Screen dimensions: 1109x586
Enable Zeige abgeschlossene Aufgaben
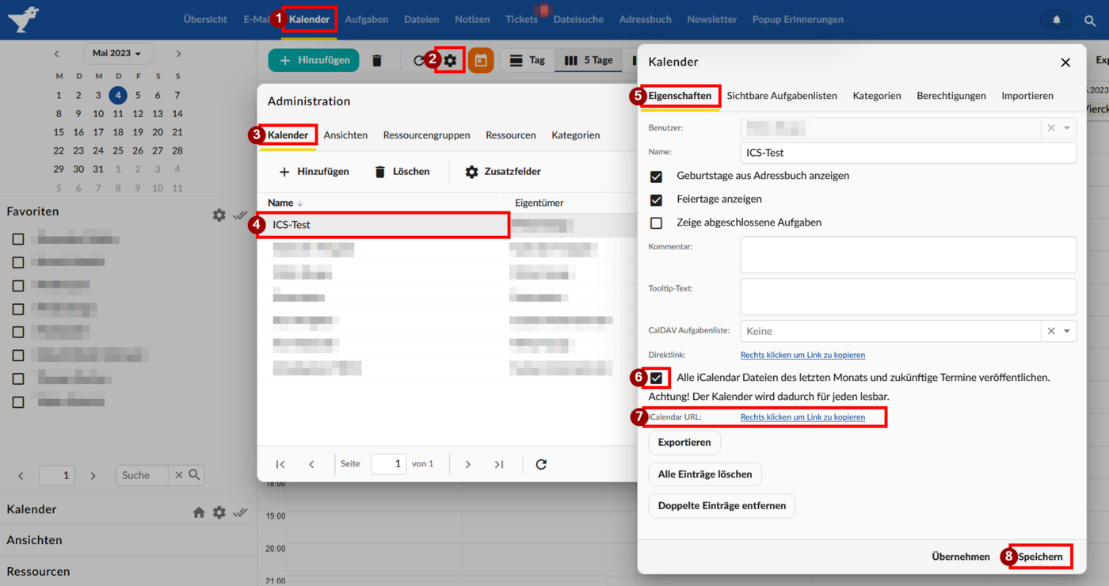click(656, 223)
